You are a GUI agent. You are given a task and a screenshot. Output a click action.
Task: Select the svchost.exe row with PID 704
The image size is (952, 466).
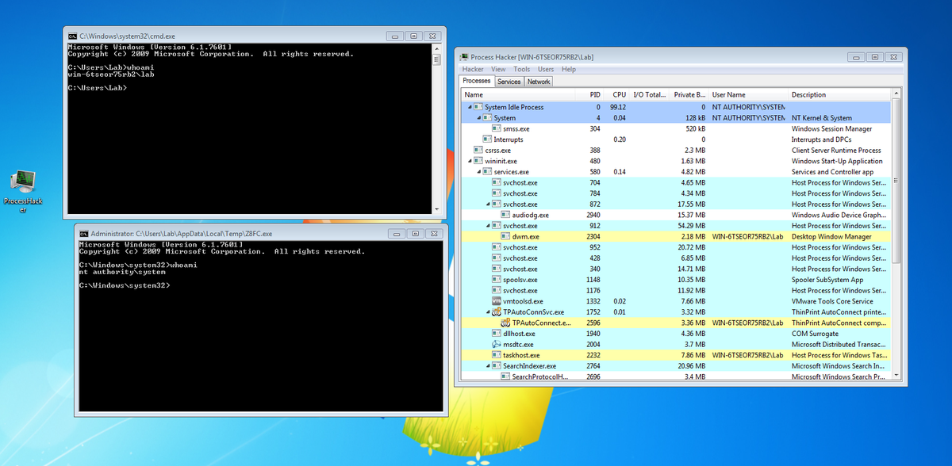tap(676, 182)
